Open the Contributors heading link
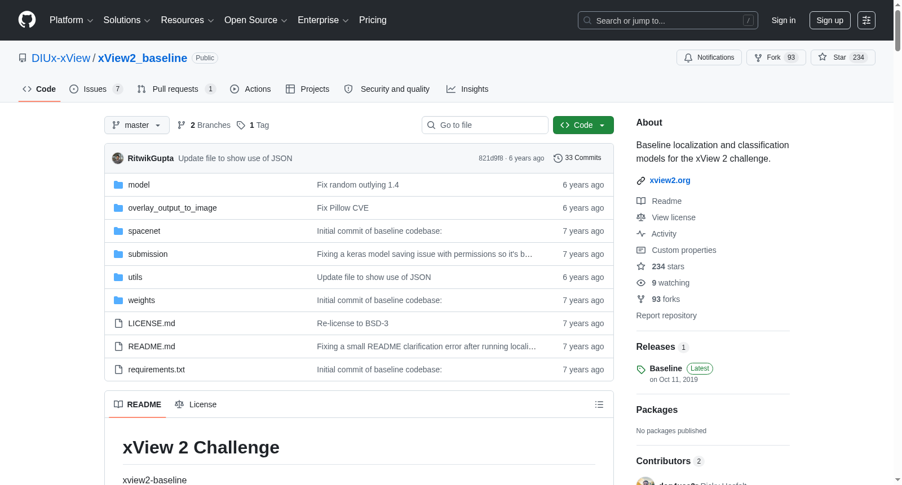902x485 pixels. pos(670,461)
